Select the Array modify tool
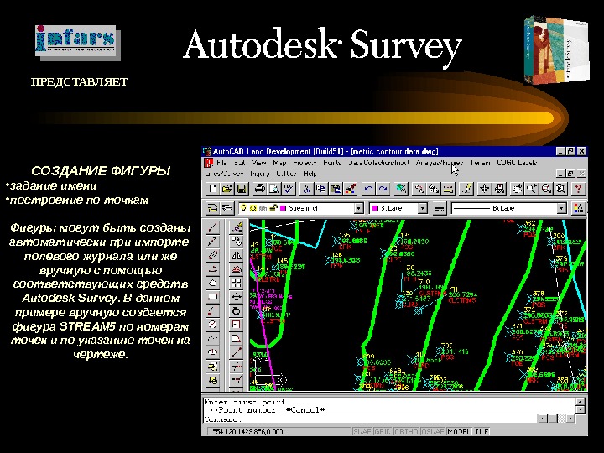The image size is (604, 453). click(236, 283)
